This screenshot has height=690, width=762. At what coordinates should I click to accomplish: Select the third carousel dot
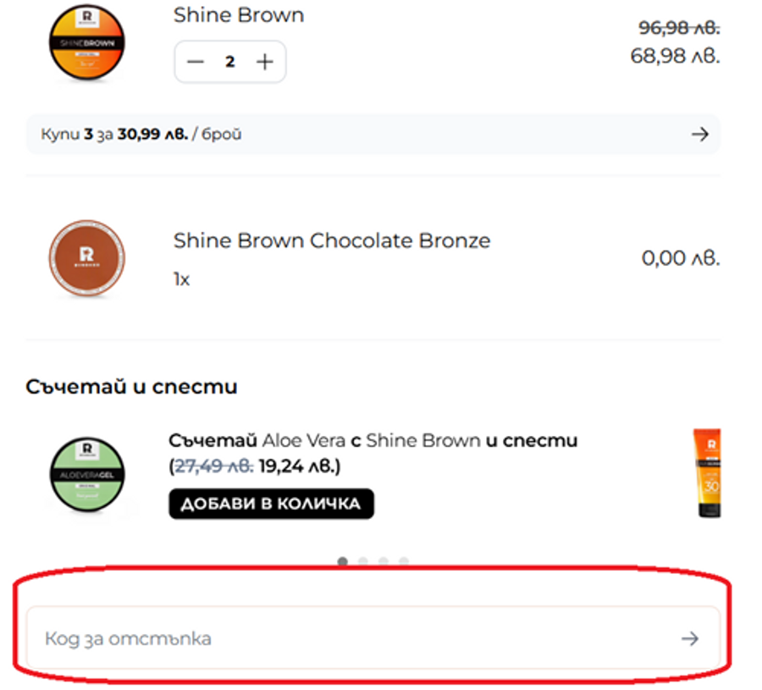384,560
